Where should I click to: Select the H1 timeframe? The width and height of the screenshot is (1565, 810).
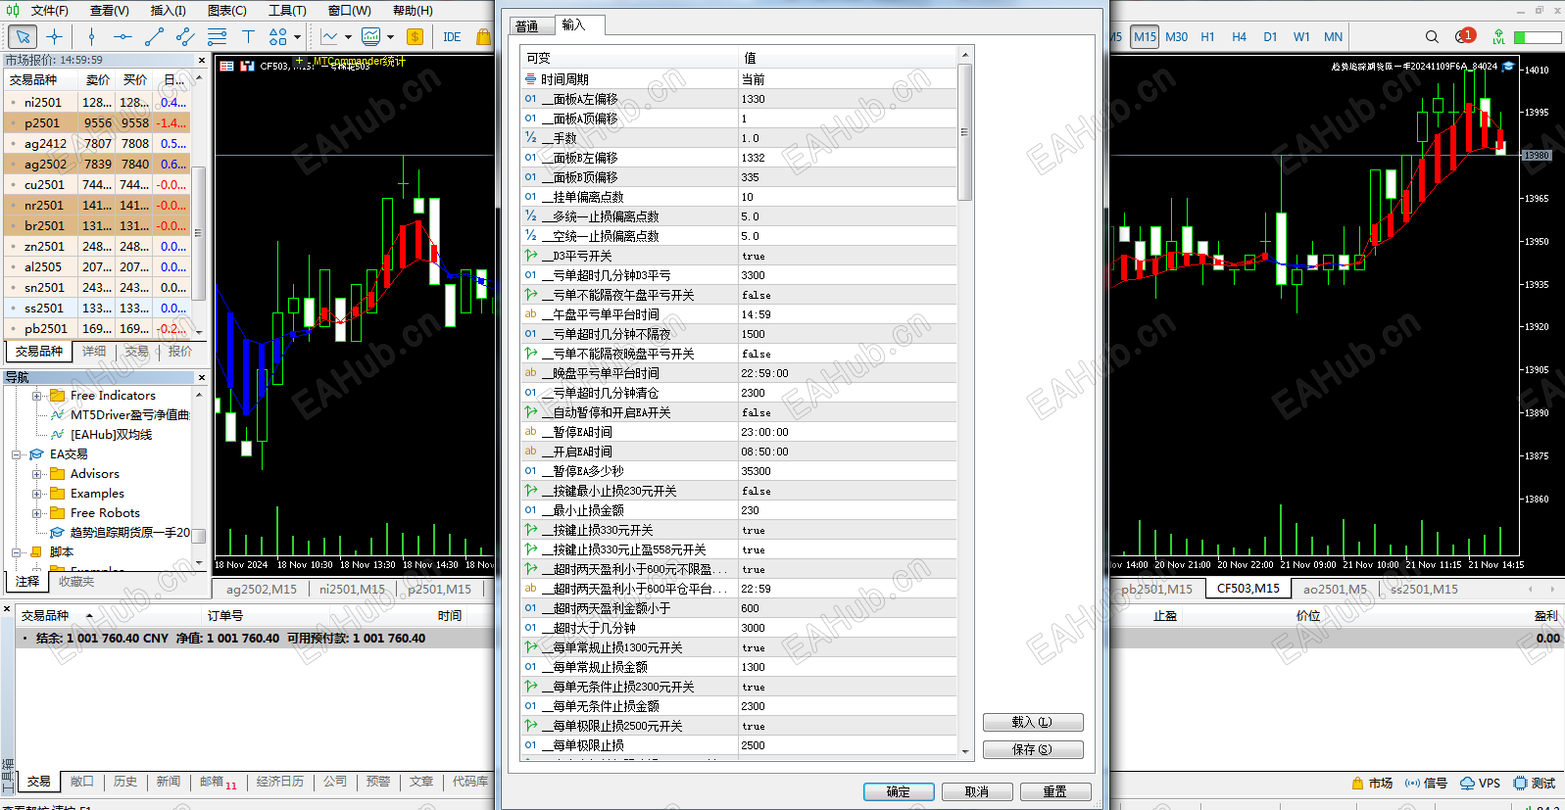(1207, 37)
